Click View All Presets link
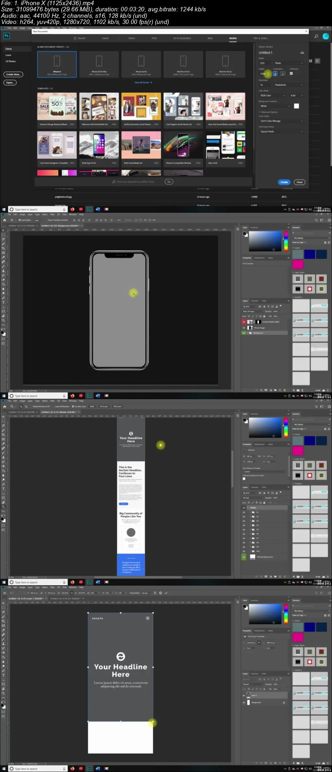The height and width of the screenshot is (772, 332). point(143,83)
